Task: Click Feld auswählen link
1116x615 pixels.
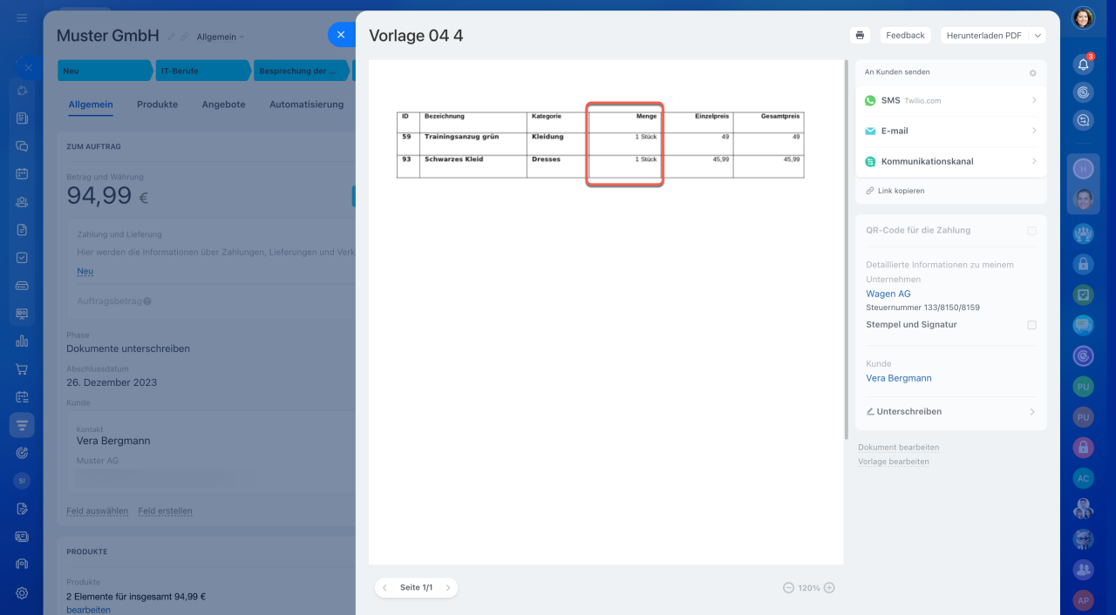Action: 97,511
